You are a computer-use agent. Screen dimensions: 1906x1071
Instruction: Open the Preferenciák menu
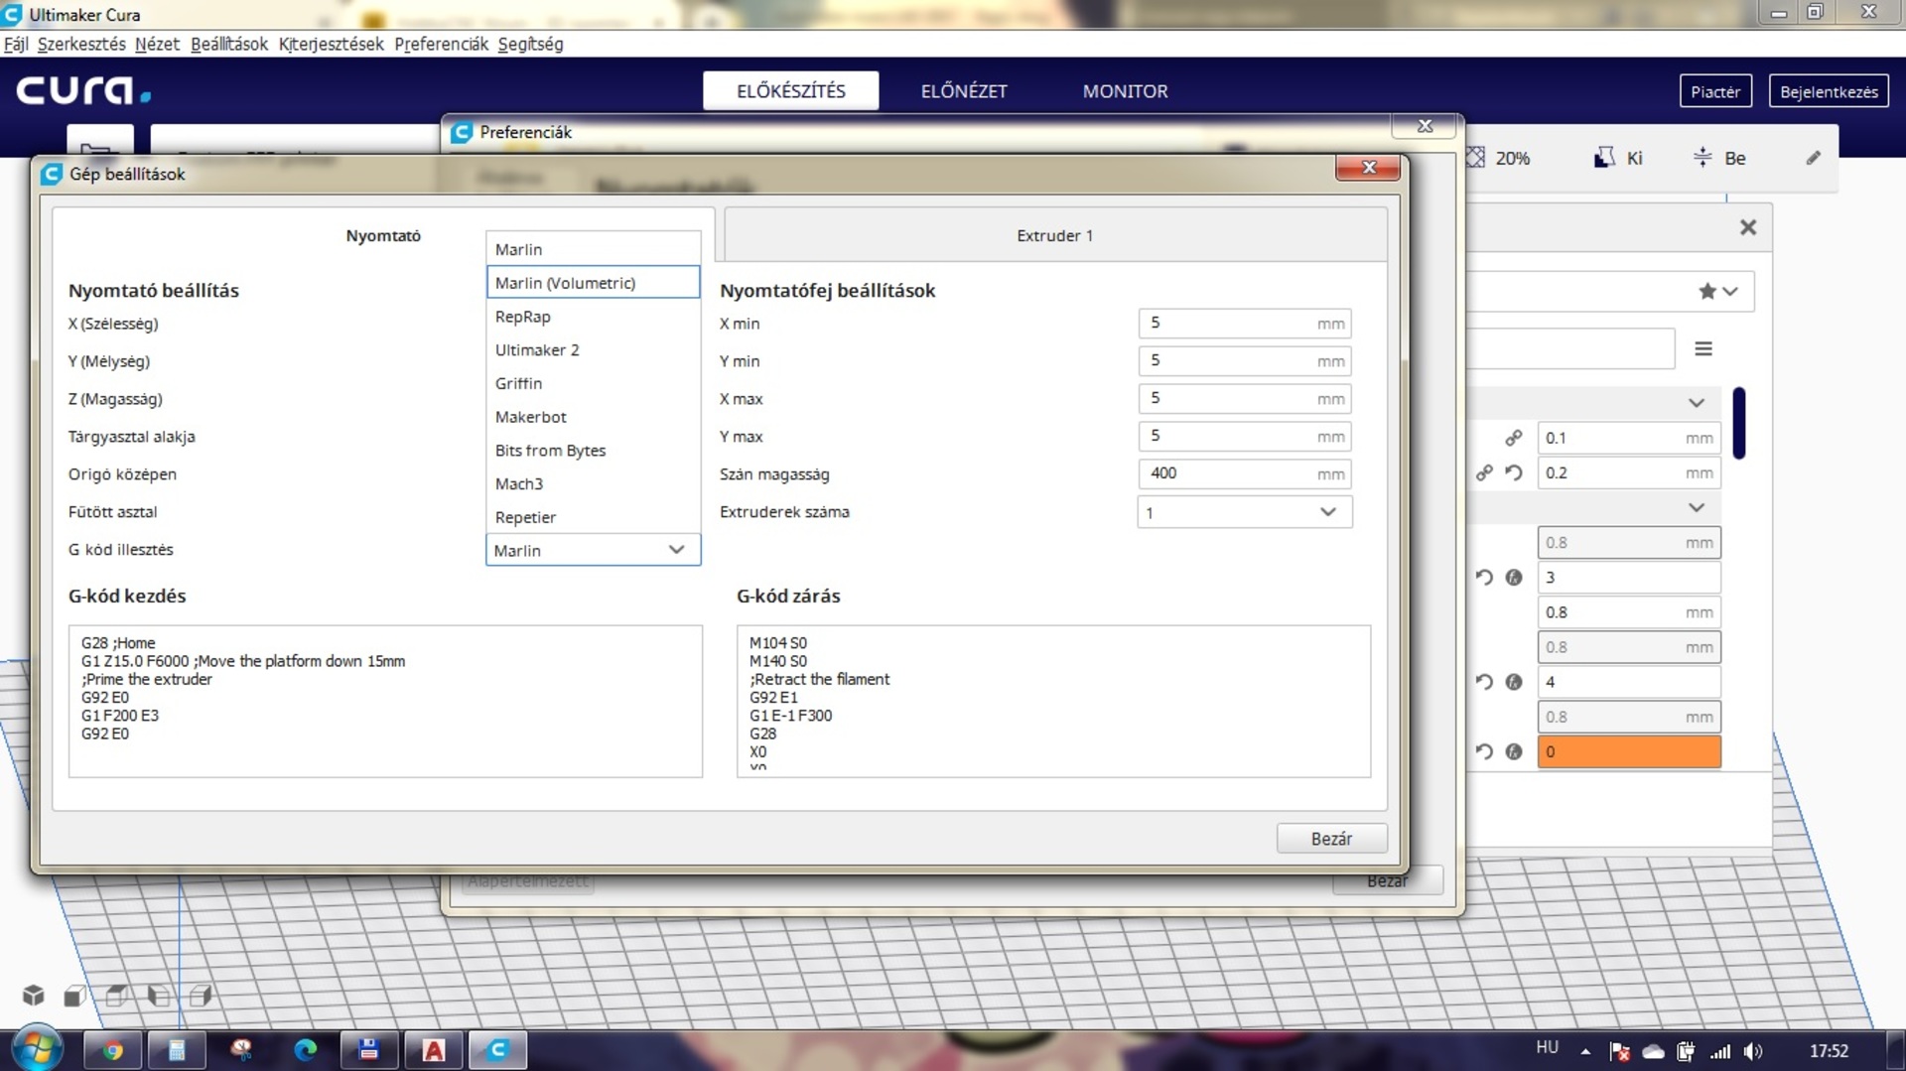pos(442,44)
